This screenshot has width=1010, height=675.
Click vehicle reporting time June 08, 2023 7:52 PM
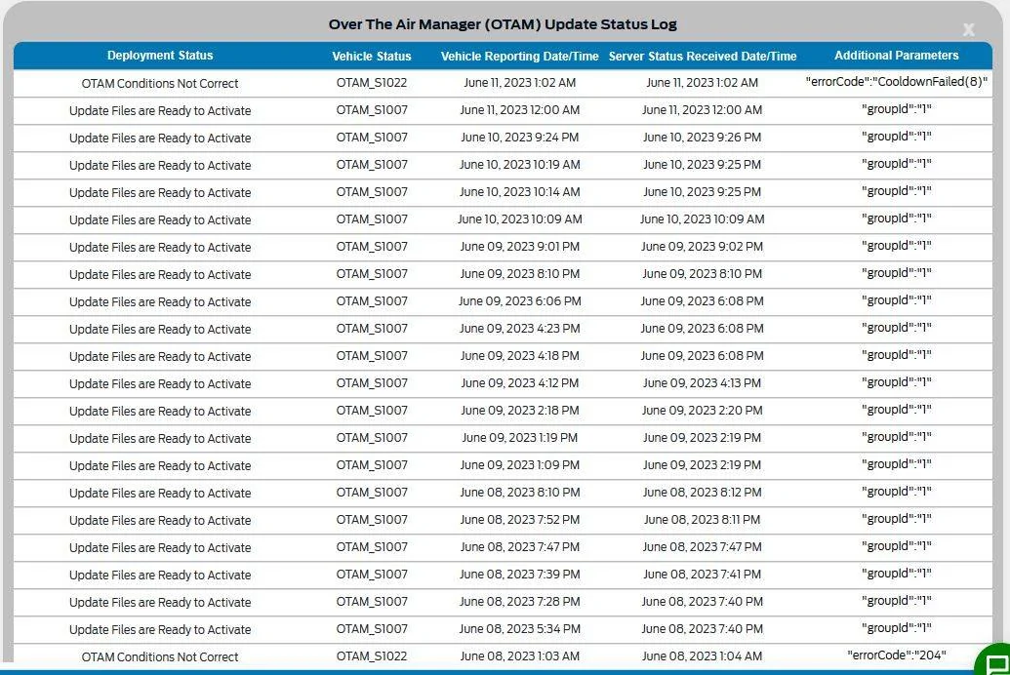coord(520,519)
